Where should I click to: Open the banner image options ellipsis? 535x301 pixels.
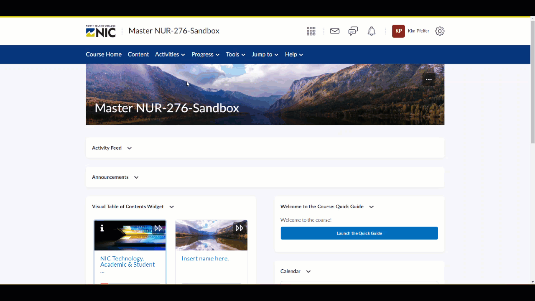[x=429, y=79]
